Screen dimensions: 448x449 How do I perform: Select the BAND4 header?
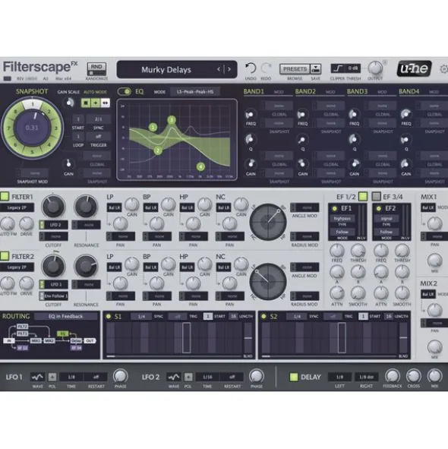409,92
